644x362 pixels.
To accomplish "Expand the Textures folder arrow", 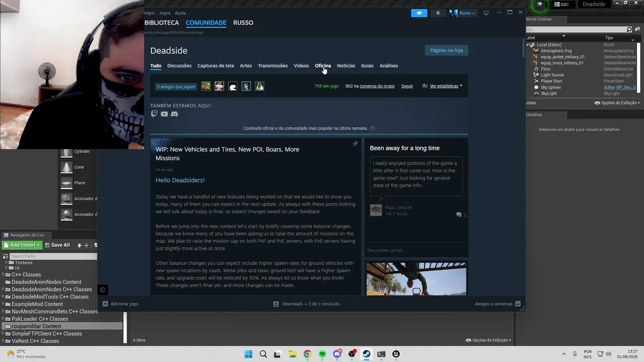I will 6,262.
